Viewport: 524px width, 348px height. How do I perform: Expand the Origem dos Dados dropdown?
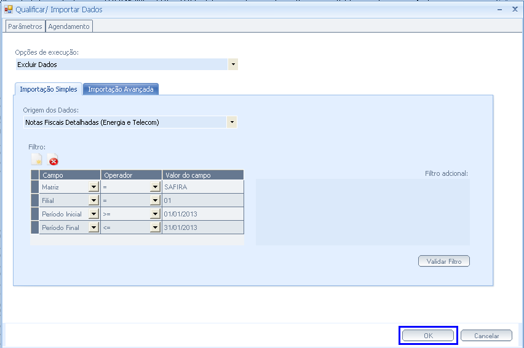[x=232, y=122]
